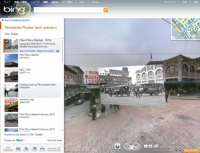200x153 pixels.
Task: Share the map via envelope icon
Action: click(34, 148)
